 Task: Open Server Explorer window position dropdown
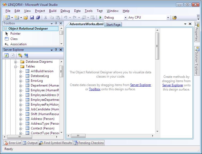pyautogui.click(x=52, y=50)
